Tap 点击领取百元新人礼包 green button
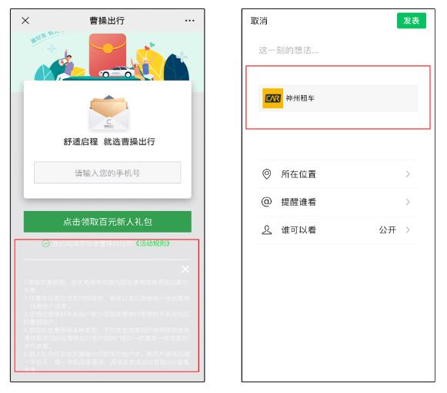Image resolution: width=447 pixels, height=393 pixels. (108, 222)
